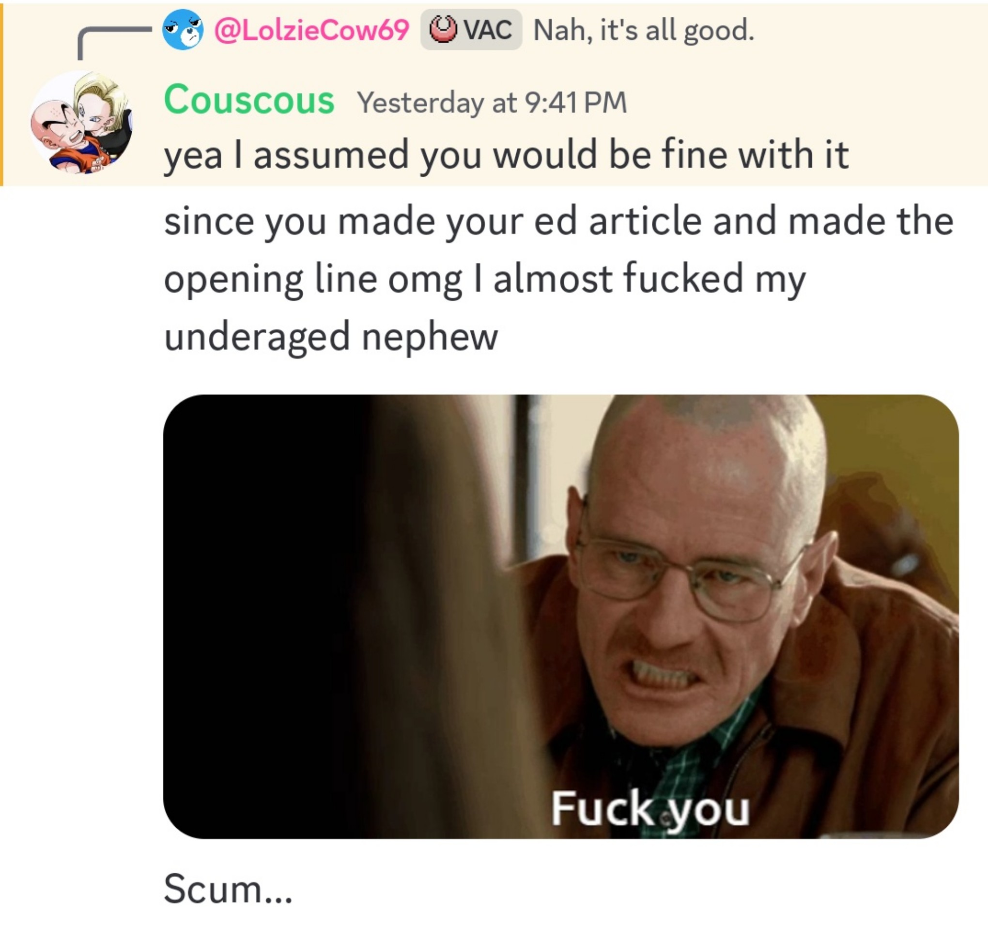This screenshot has height=930, width=988.
Task: Click the "since you made your ed article" line
Action: click(x=558, y=221)
